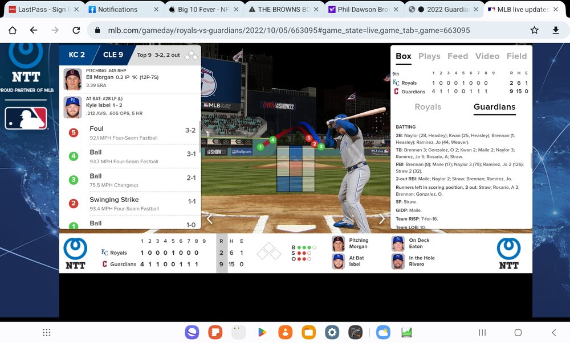This screenshot has height=343, width=570.
Task: Close the MLB live updates tab
Action: (555, 10)
